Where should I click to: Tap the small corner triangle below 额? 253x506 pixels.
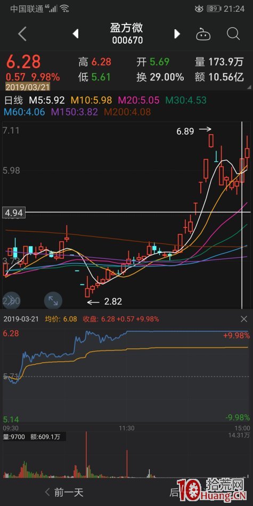(249, 87)
